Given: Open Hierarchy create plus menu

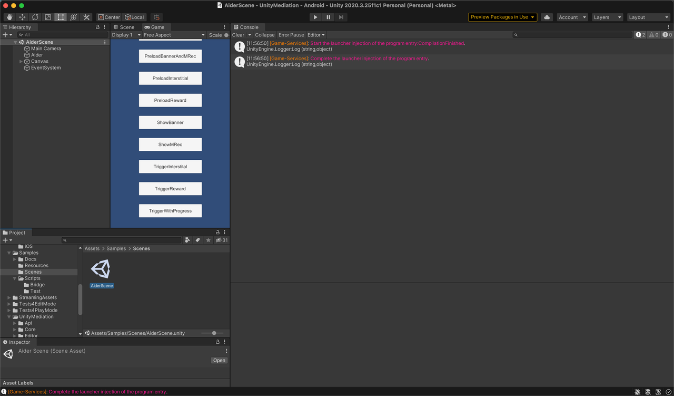Looking at the screenshot, I should tap(7, 35).
